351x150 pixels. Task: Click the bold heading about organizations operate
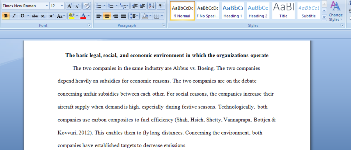pyautogui.click(x=167, y=55)
